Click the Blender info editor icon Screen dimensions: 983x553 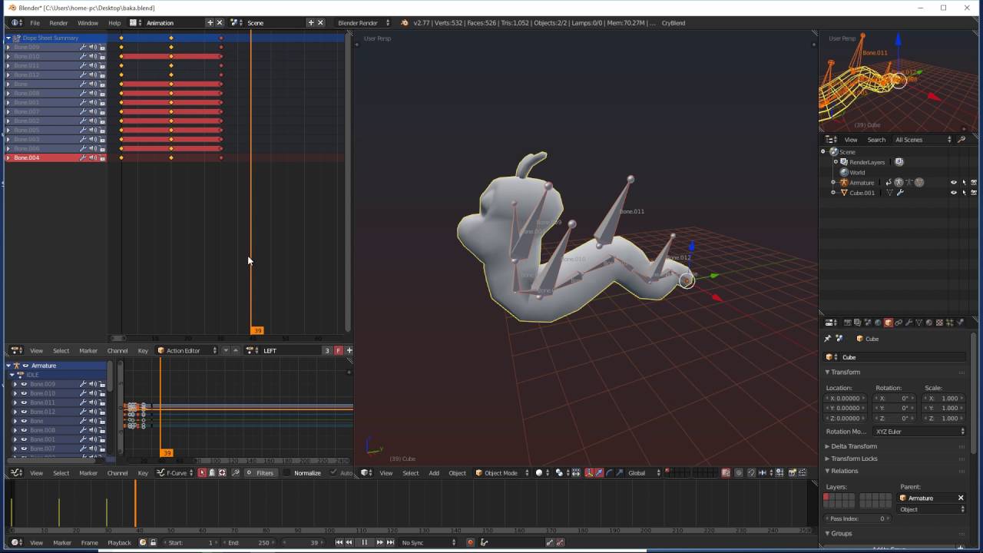point(16,23)
